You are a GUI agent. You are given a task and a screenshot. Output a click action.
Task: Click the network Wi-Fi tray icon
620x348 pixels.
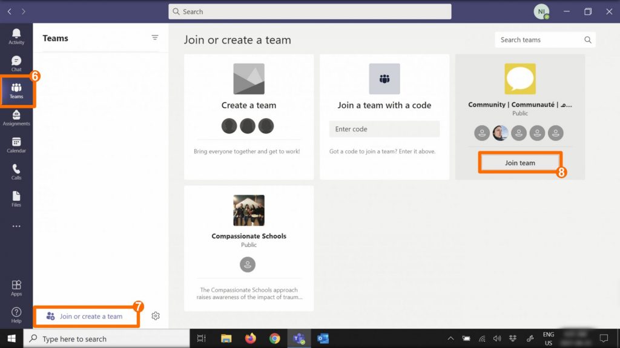(x=482, y=338)
